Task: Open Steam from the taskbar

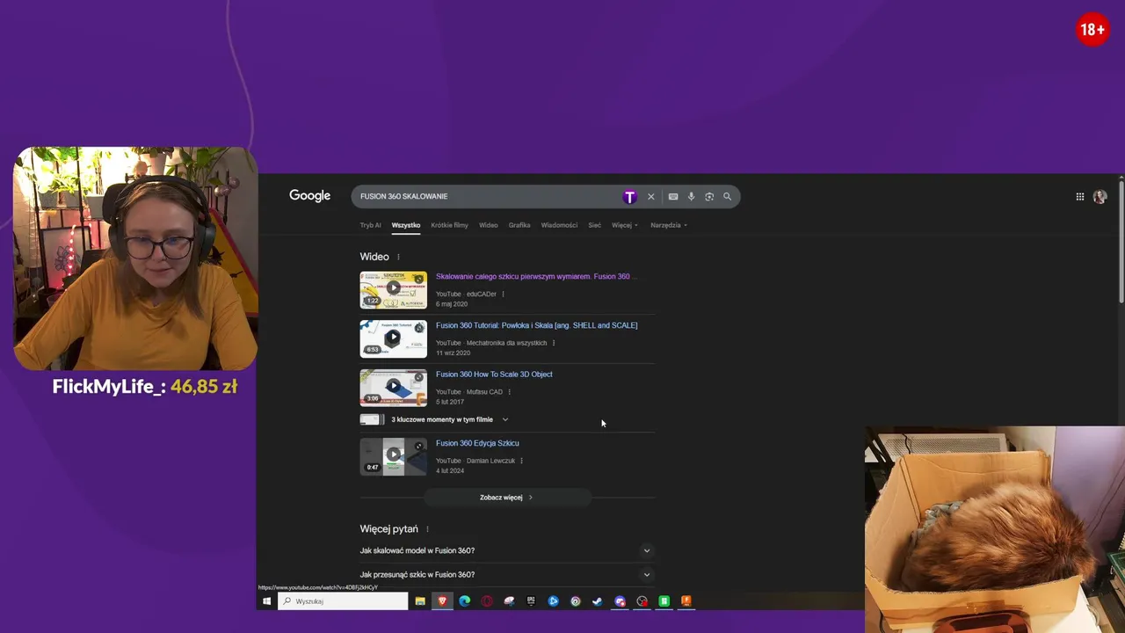Action: tap(598, 601)
